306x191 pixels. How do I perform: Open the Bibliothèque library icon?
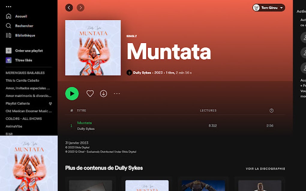[8, 35]
